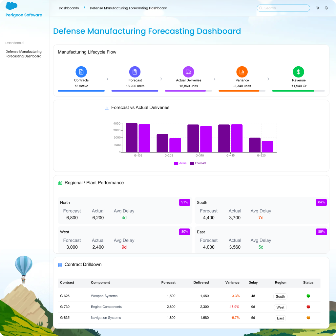
Task: Click into the Search input field
Action: [x=285, y=8]
